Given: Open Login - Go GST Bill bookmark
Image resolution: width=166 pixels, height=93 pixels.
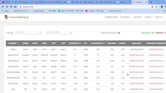Looking at the screenshot, I should point(66,11).
